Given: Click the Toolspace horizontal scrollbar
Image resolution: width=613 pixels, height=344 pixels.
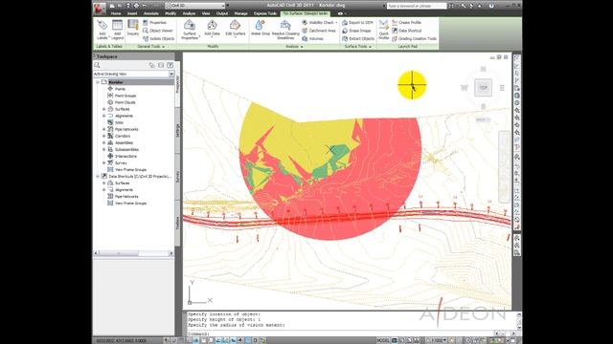Looking at the screenshot, I should point(134,253).
